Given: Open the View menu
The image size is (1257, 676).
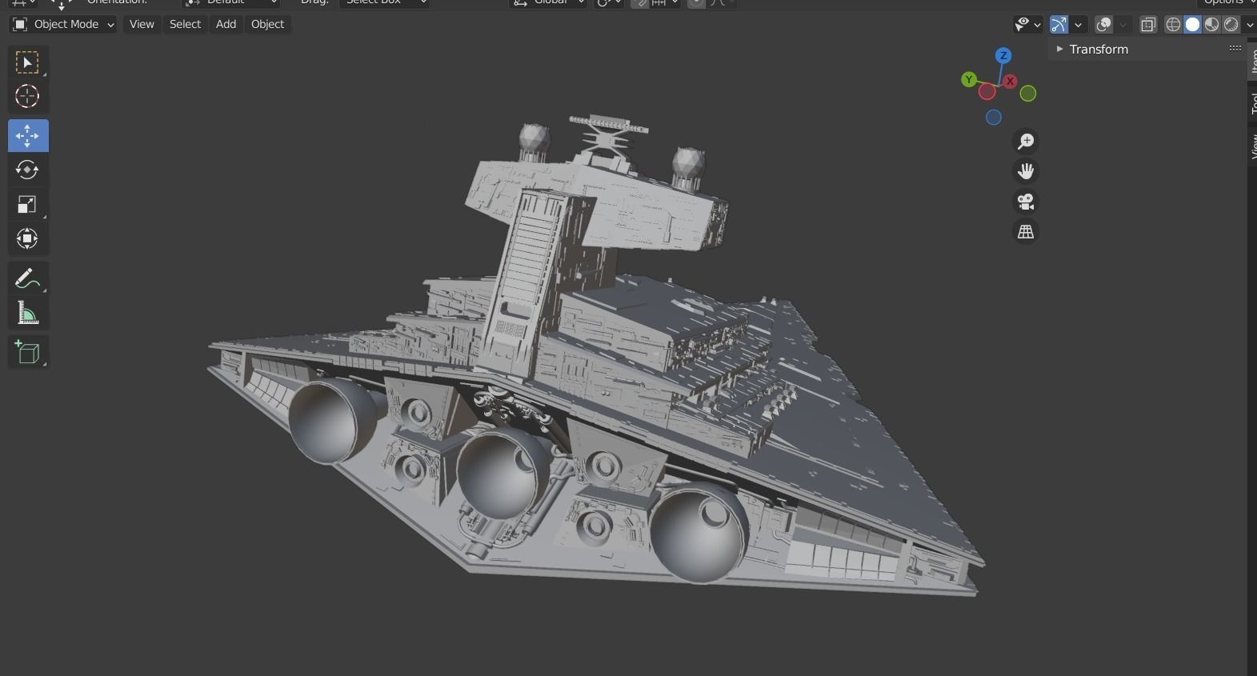Looking at the screenshot, I should pos(142,25).
